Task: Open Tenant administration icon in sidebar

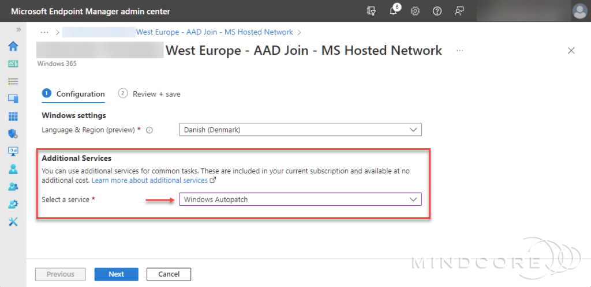Action: pos(13,204)
